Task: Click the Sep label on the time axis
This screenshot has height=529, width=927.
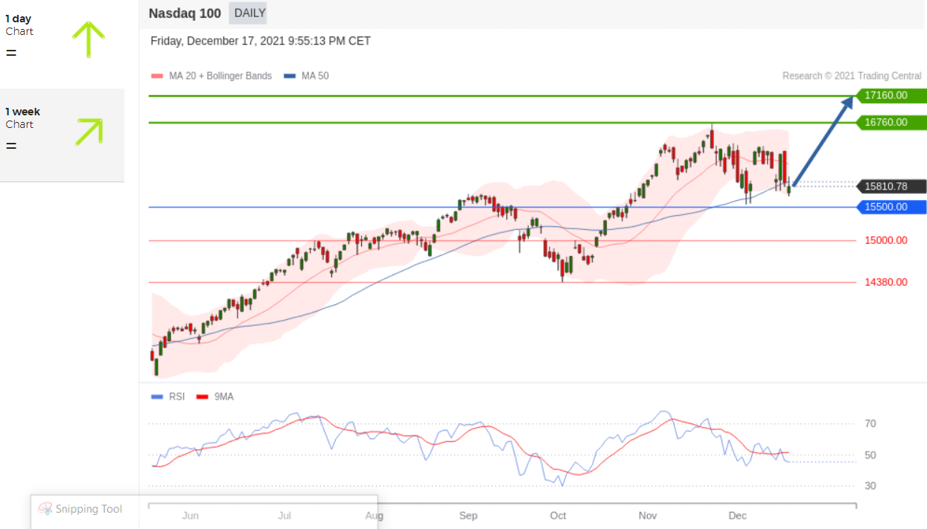Action: pos(468,516)
